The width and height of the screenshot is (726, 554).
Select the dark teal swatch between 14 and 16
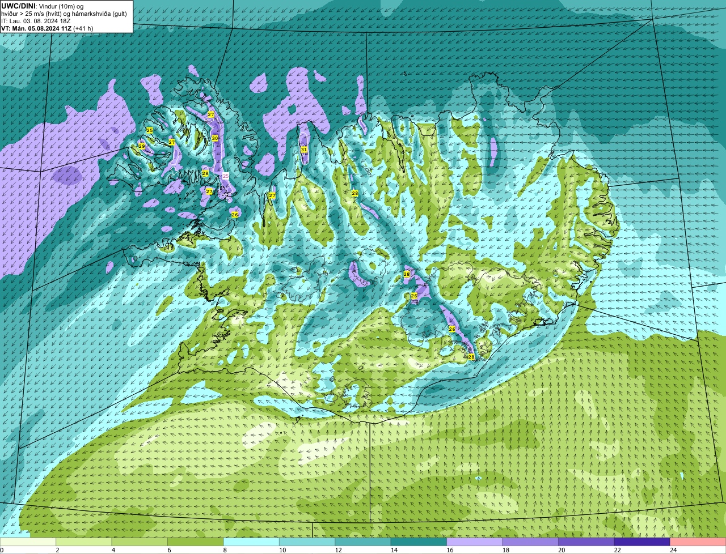[x=419, y=542]
